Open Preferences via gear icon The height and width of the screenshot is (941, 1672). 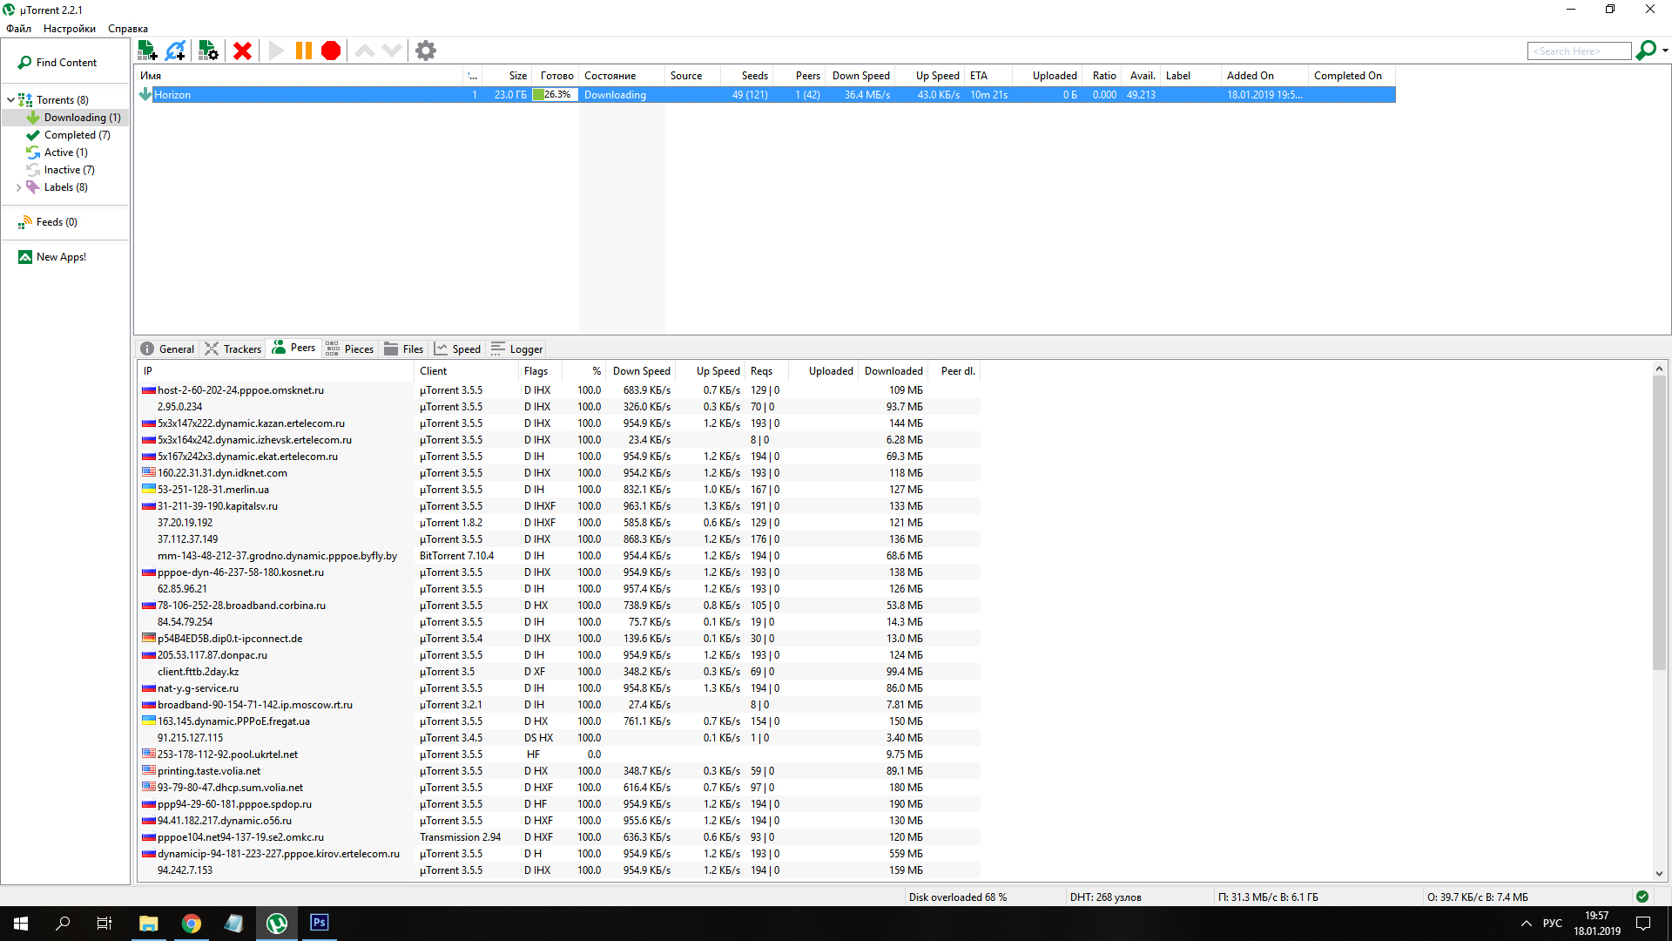(426, 51)
